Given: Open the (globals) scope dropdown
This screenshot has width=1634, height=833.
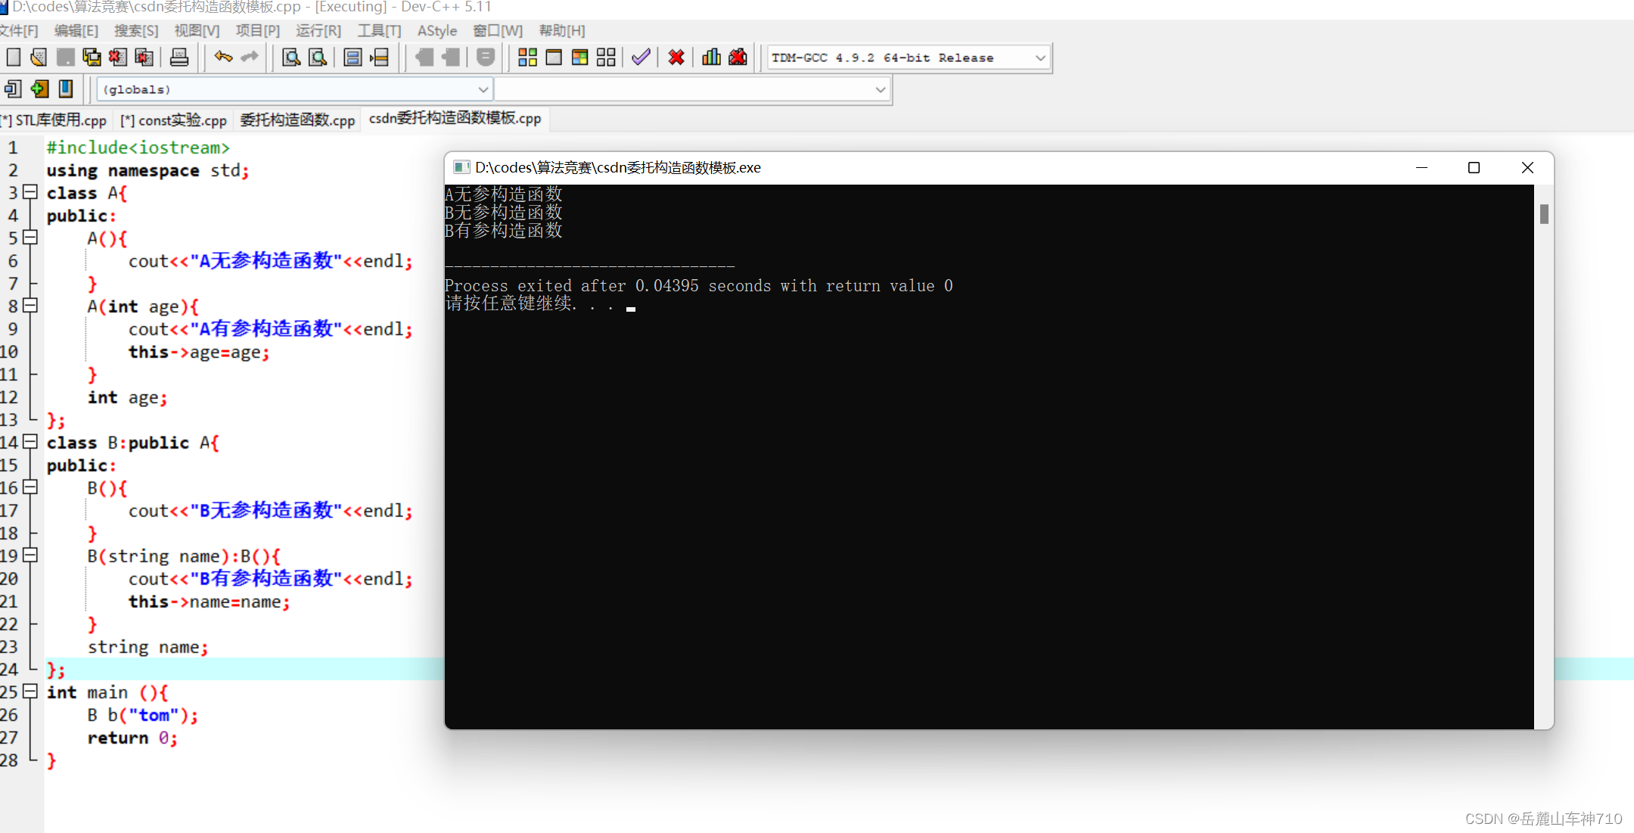Looking at the screenshot, I should (x=483, y=89).
